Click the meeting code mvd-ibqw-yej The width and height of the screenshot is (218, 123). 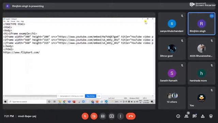point(27,116)
